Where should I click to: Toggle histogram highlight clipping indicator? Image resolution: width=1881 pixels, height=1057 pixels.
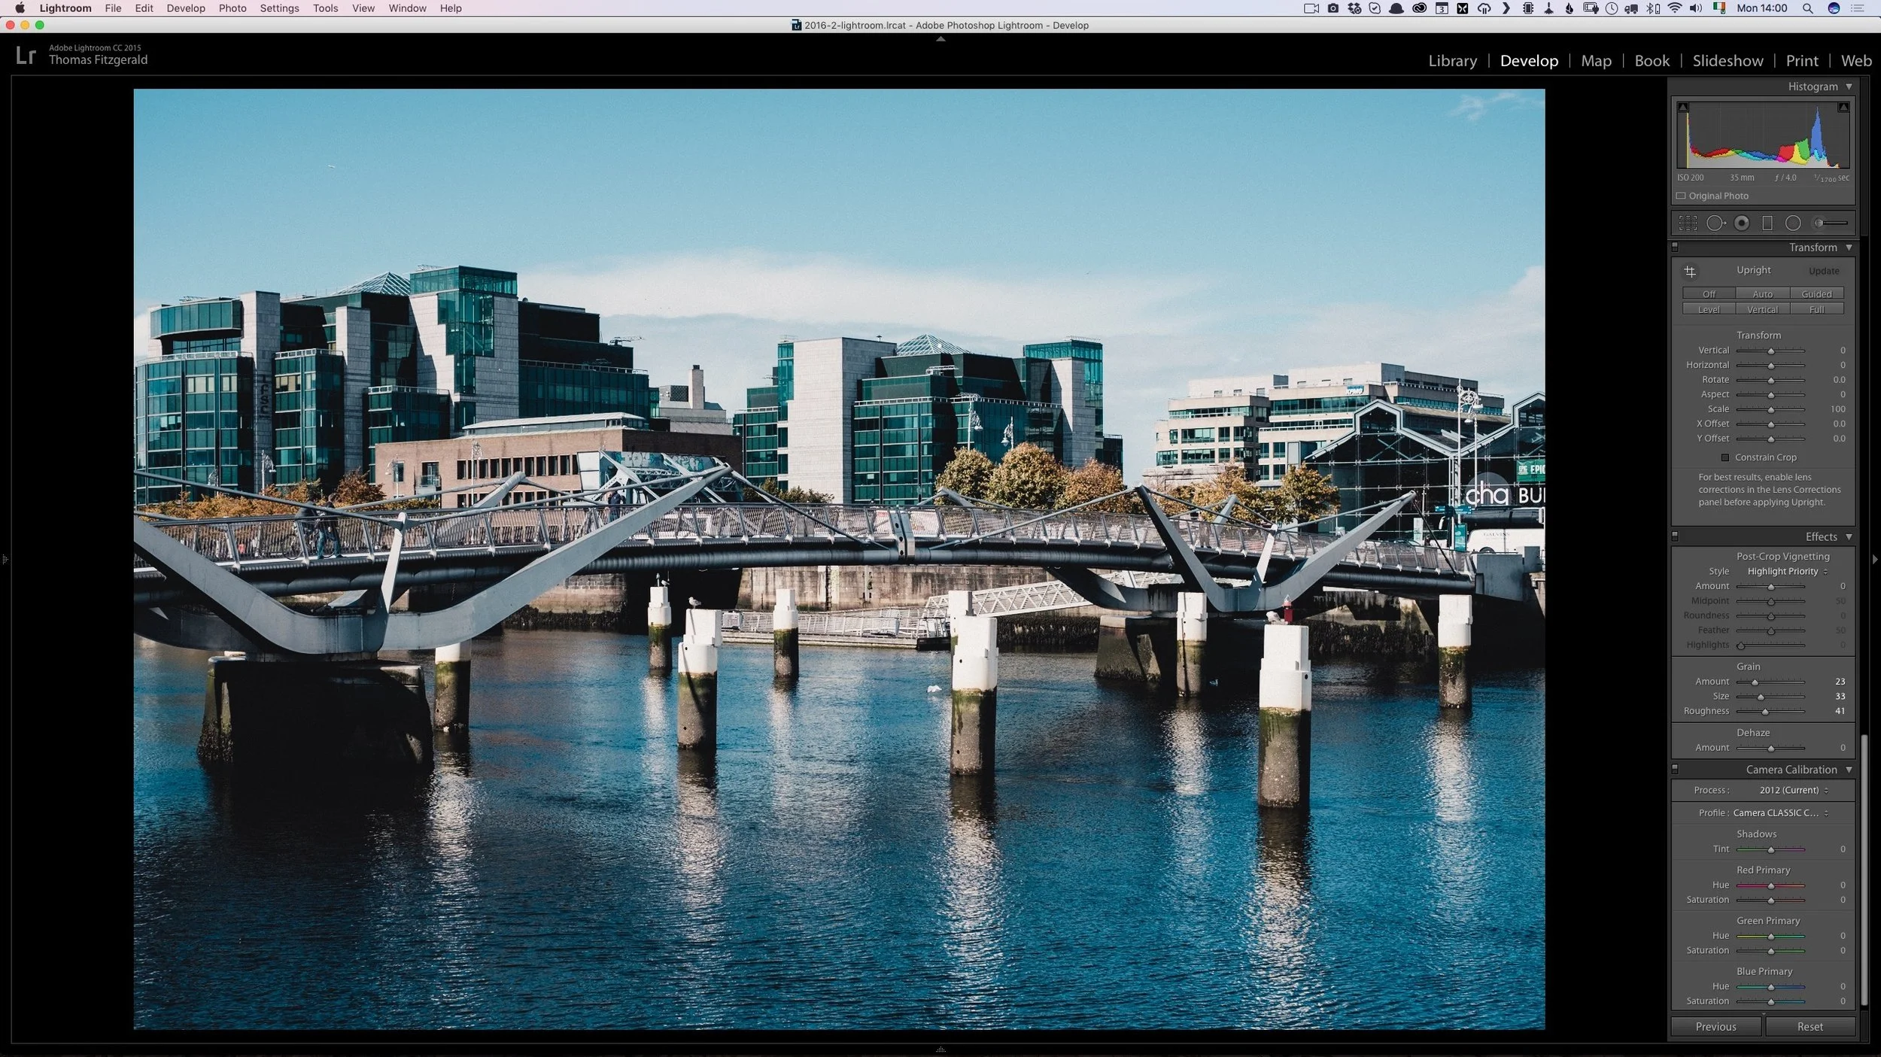click(1843, 108)
